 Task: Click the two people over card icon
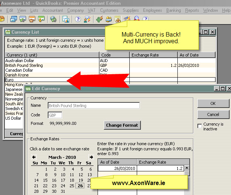tap(109, 19)
